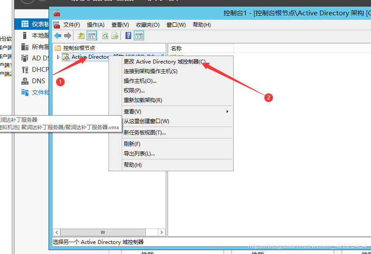371x254 pixels.
Task: Choose 帮助(H) in context menu
Action: tap(171, 165)
